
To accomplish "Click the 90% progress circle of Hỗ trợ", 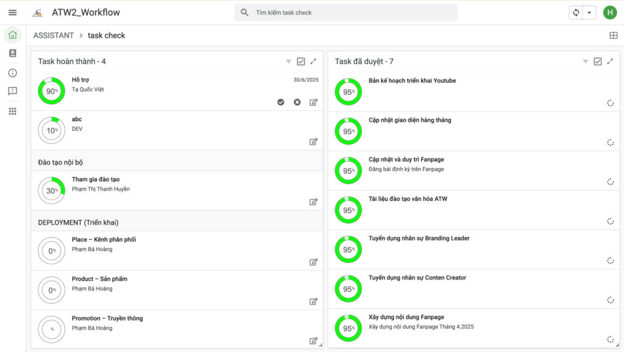I will [51, 91].
